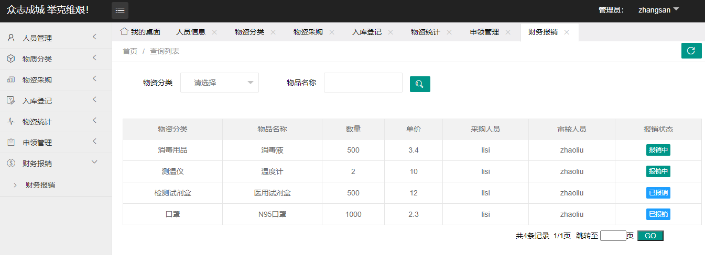Switch to the 我的桌面 tab

pyautogui.click(x=140, y=32)
